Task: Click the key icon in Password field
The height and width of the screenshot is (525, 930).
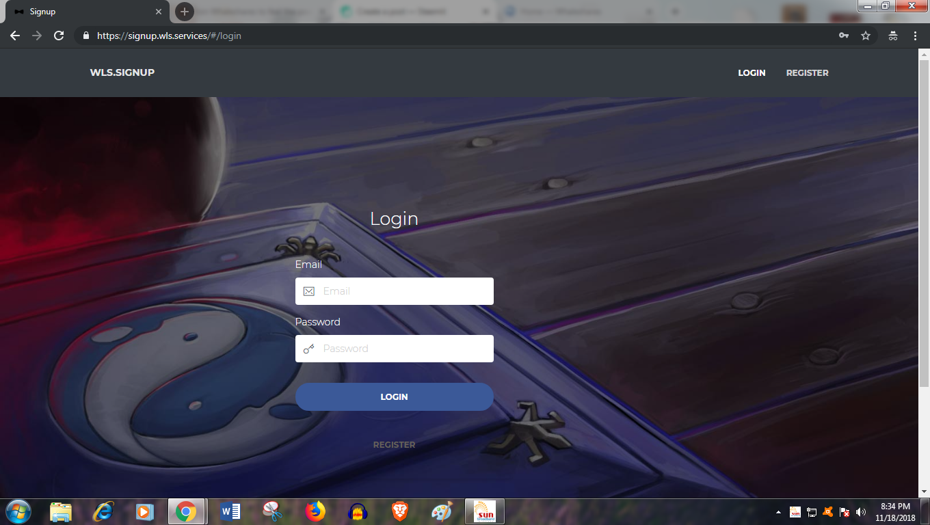Action: point(309,349)
